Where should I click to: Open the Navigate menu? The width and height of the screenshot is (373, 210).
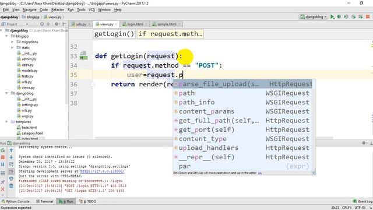coord(30,10)
